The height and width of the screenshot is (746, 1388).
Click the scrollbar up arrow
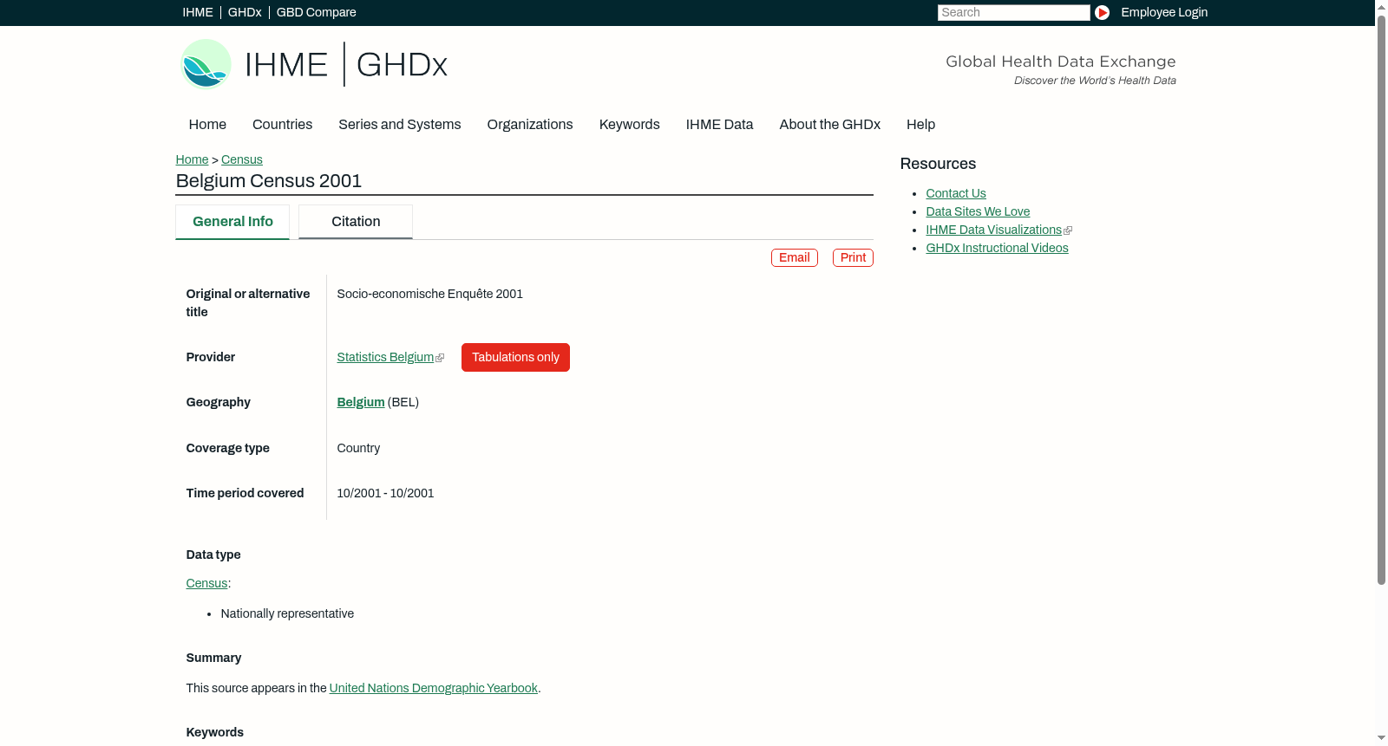pos(1381,6)
